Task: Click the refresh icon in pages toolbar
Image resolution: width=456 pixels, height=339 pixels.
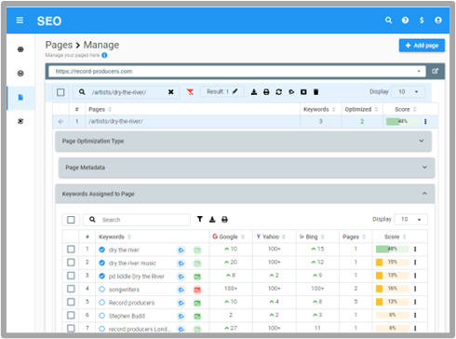Action: (278, 92)
